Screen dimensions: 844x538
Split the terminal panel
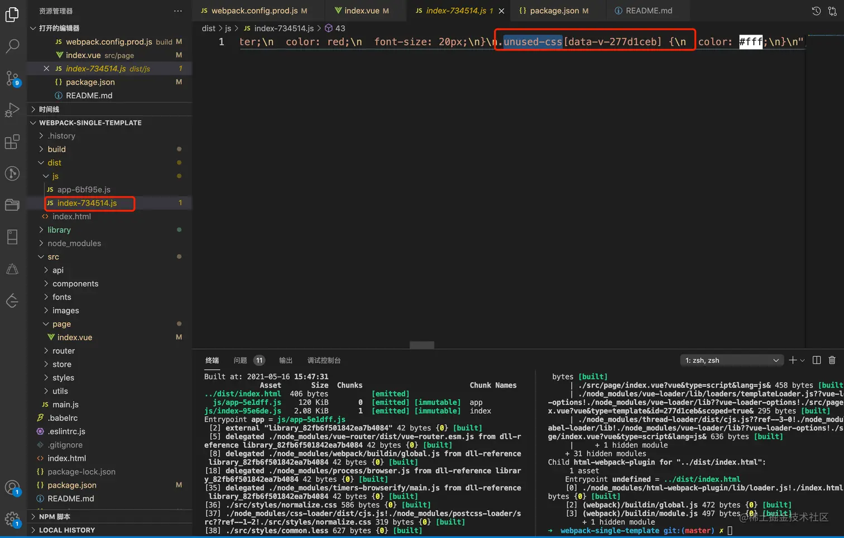817,360
